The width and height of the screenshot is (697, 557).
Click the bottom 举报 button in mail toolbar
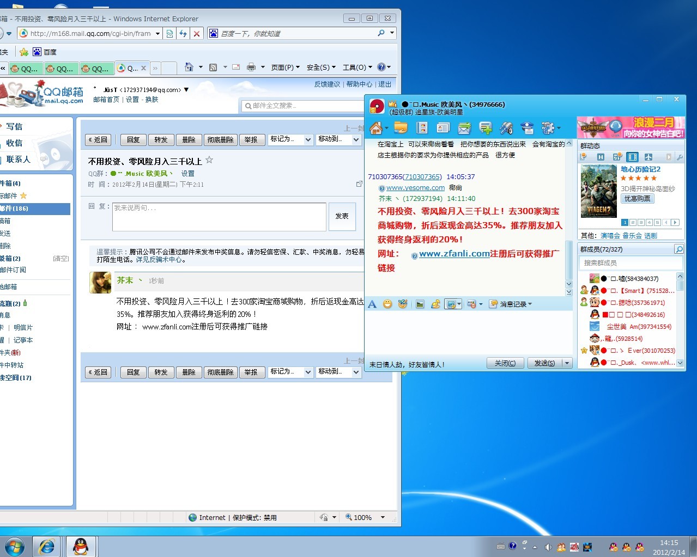click(251, 372)
